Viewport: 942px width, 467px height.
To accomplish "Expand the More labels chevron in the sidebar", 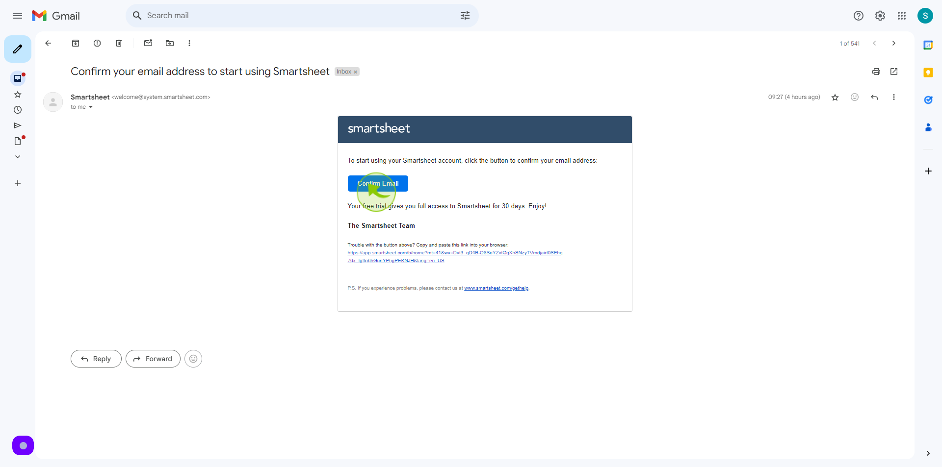I will click(18, 157).
